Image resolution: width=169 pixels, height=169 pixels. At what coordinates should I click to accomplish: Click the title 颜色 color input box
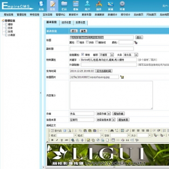(x=126, y=42)
